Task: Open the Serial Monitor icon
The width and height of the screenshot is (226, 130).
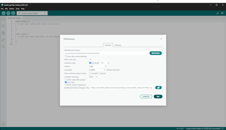Action: click(x=222, y=13)
